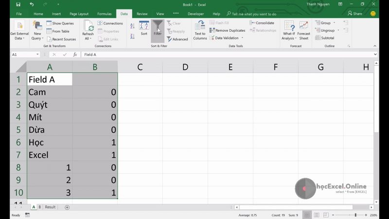This screenshot has width=389, height=219.
Task: Switch to the Insert tab
Action: [x=56, y=14]
